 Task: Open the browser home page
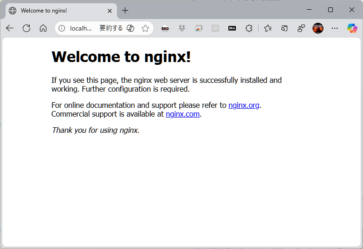[x=43, y=28]
